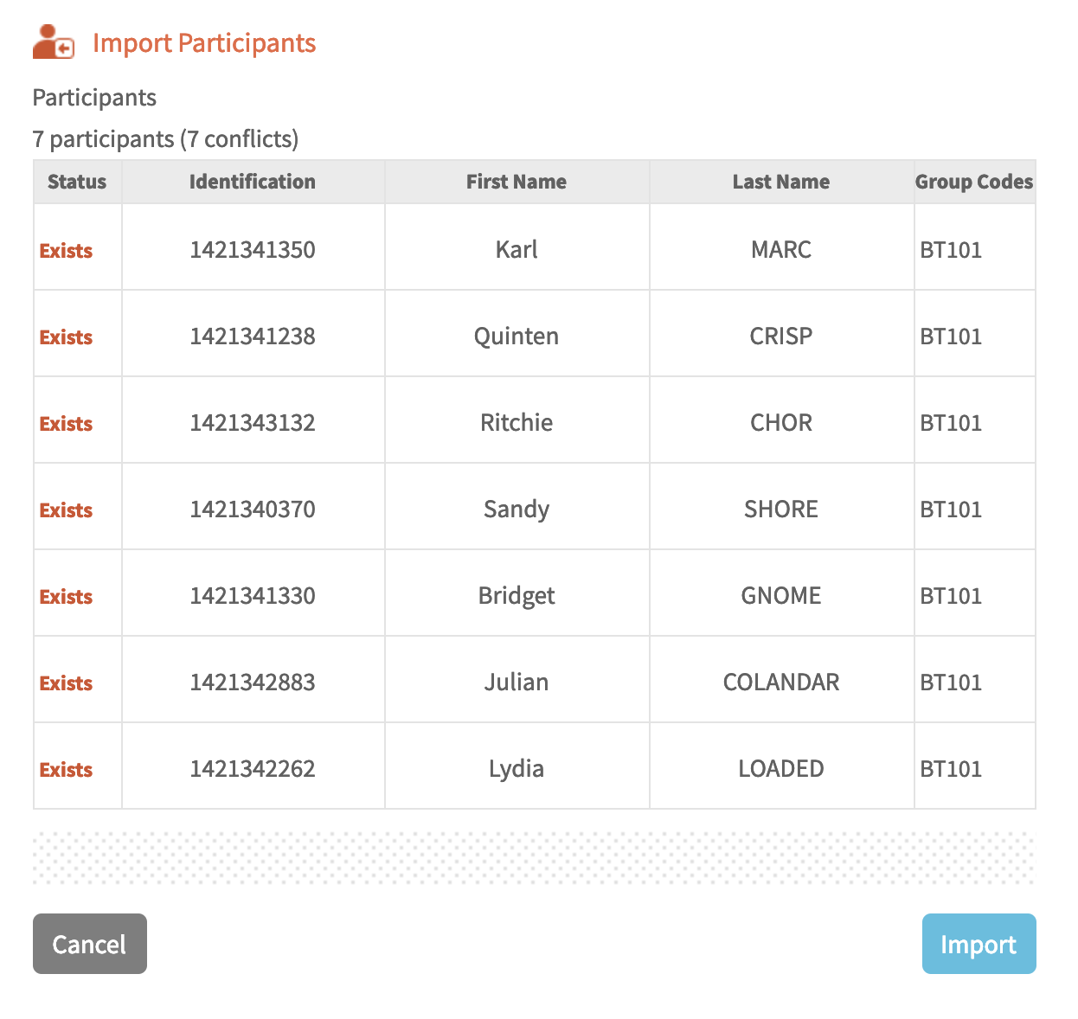1078x1019 pixels.
Task: Click group code BT101 in COLANDAR row
Action: point(951,683)
